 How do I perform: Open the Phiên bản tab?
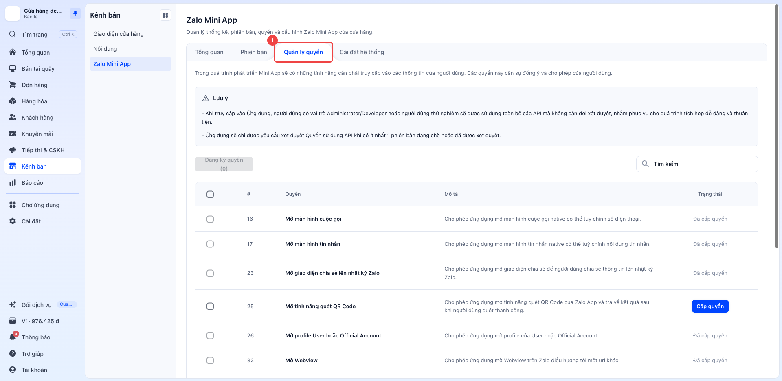pyautogui.click(x=254, y=52)
